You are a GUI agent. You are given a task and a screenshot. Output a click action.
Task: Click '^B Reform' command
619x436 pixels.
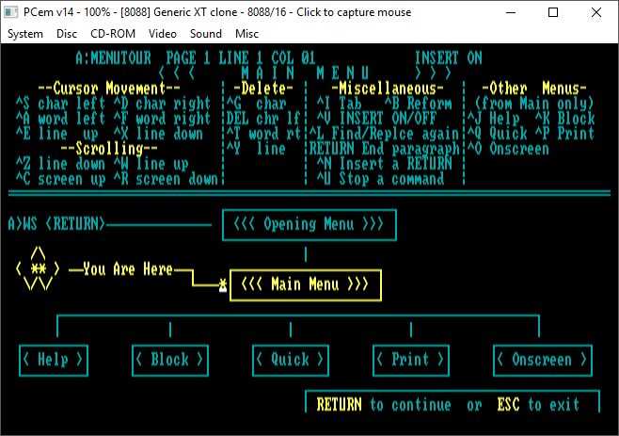point(418,104)
